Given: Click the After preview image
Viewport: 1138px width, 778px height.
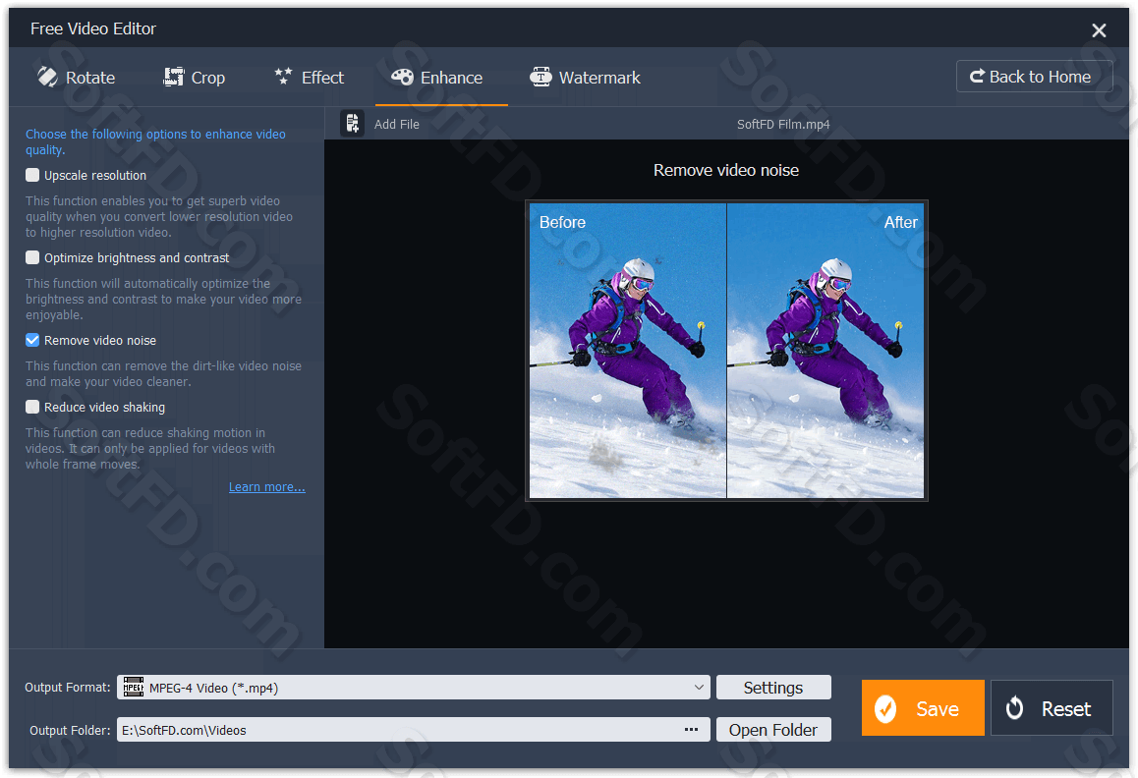Looking at the screenshot, I should [825, 351].
